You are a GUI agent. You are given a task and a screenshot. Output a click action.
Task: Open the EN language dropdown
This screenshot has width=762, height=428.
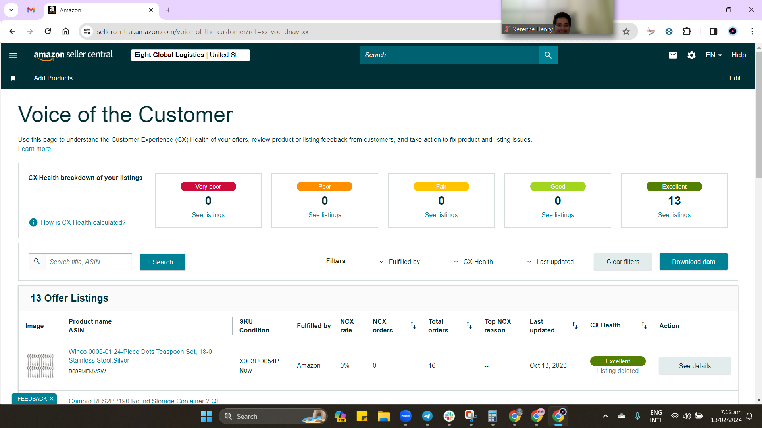(x=714, y=55)
